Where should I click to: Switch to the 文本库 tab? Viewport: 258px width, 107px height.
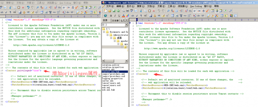(115, 20)
